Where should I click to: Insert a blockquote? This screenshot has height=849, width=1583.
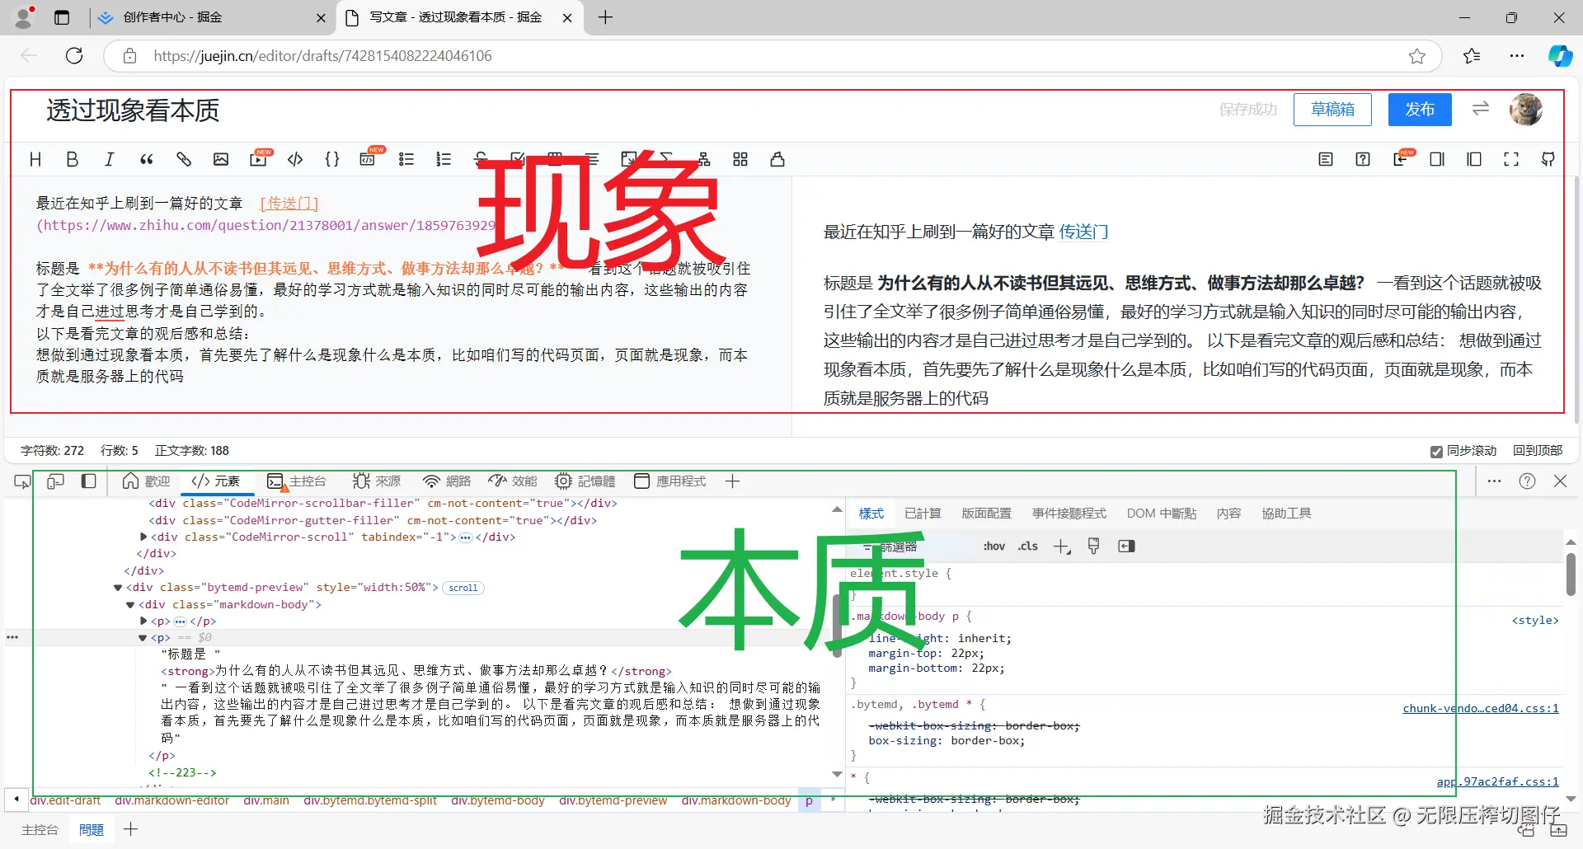[x=147, y=159]
